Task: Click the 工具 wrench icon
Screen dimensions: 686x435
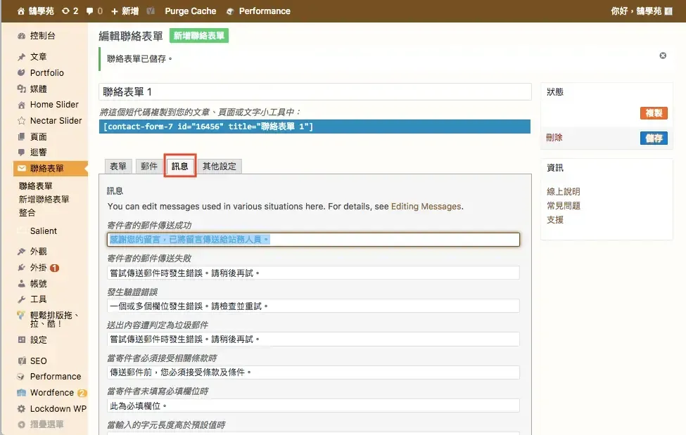Action: click(x=21, y=299)
